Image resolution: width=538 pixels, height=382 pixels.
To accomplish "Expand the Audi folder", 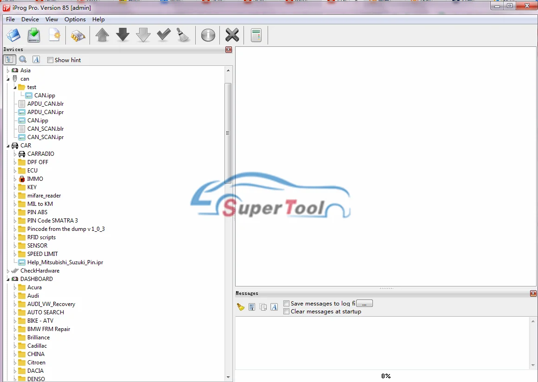I will point(15,296).
